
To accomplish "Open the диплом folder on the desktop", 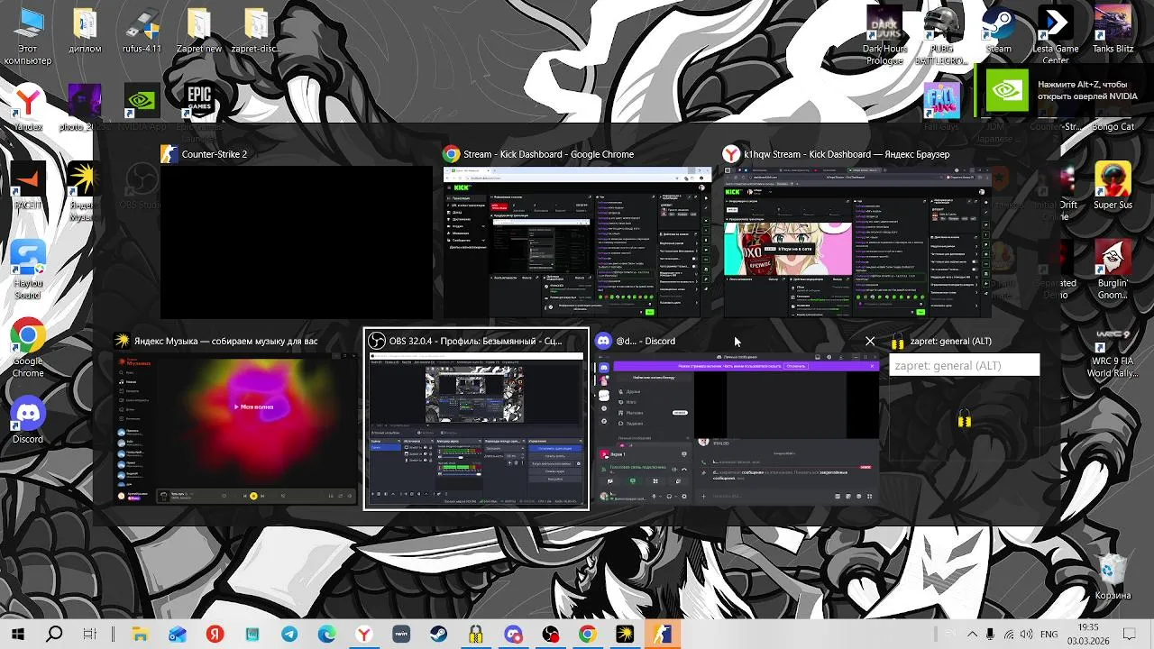I will [x=85, y=32].
